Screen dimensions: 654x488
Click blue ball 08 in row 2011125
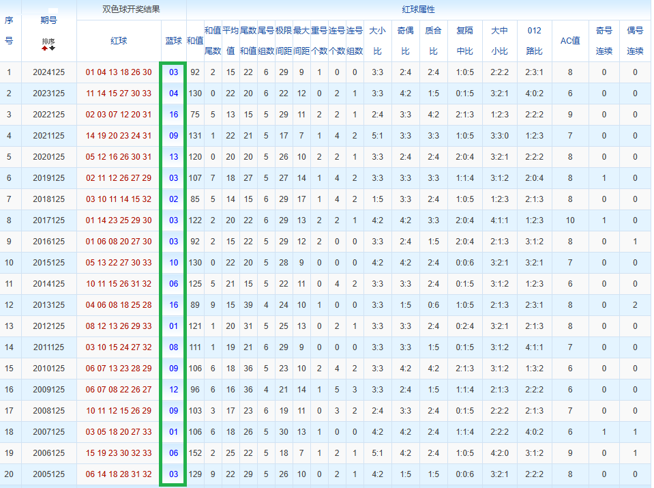173,347
